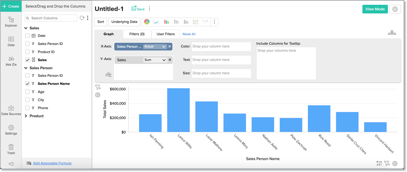Switch chart to pie chart type
Screen dimensions: 407x172
[x=147, y=22]
